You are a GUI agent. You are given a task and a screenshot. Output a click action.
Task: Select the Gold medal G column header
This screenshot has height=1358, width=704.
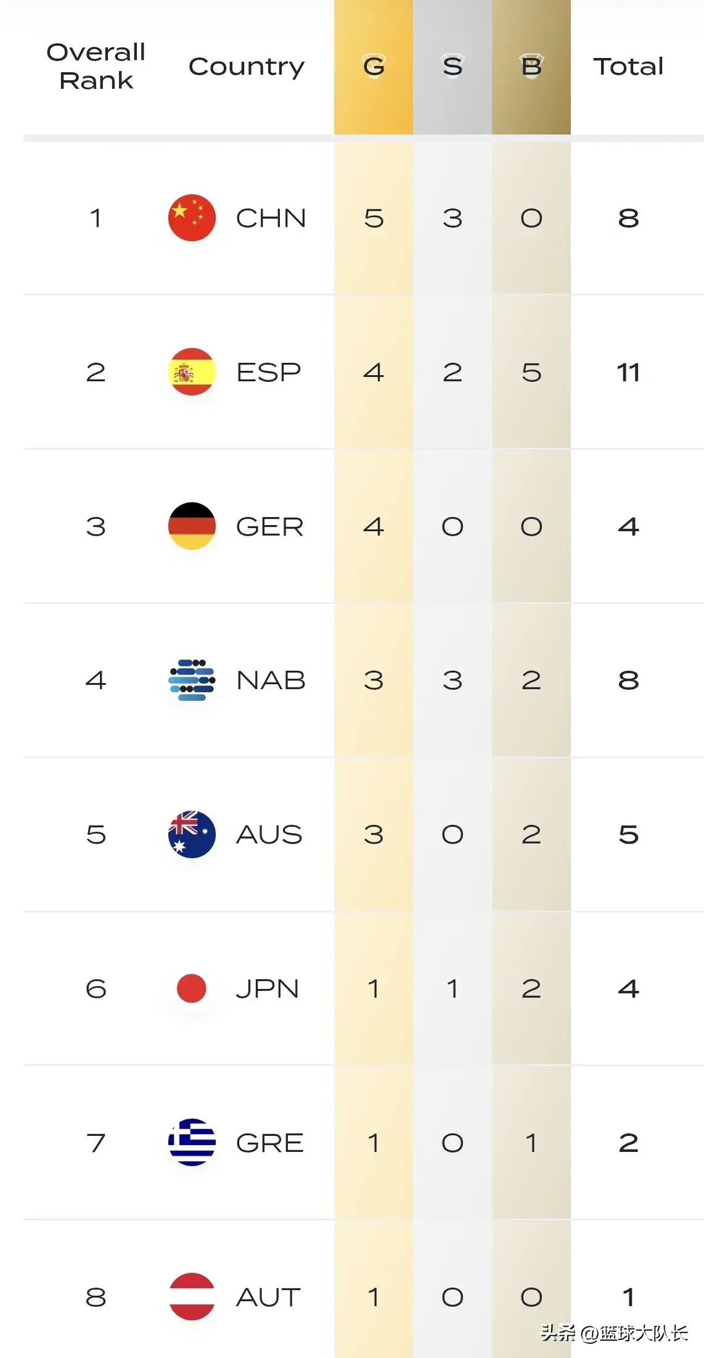(x=374, y=67)
